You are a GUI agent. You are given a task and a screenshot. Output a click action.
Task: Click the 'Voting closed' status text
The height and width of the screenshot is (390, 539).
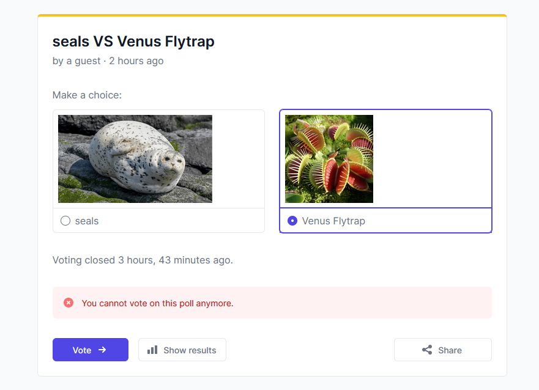coord(143,260)
